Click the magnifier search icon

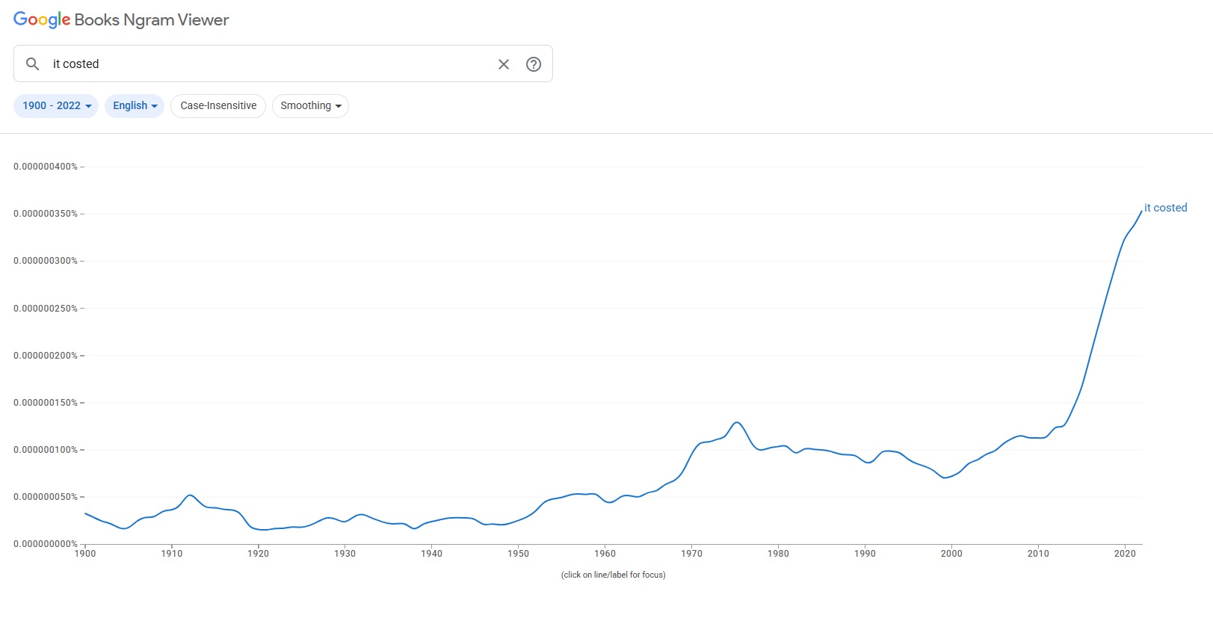tap(32, 64)
